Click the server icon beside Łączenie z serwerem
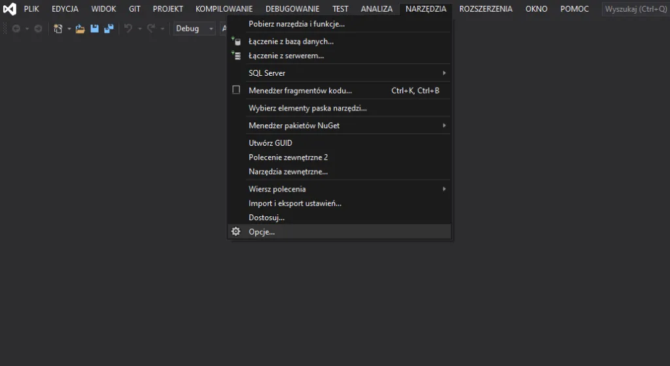The image size is (670, 366). click(236, 56)
